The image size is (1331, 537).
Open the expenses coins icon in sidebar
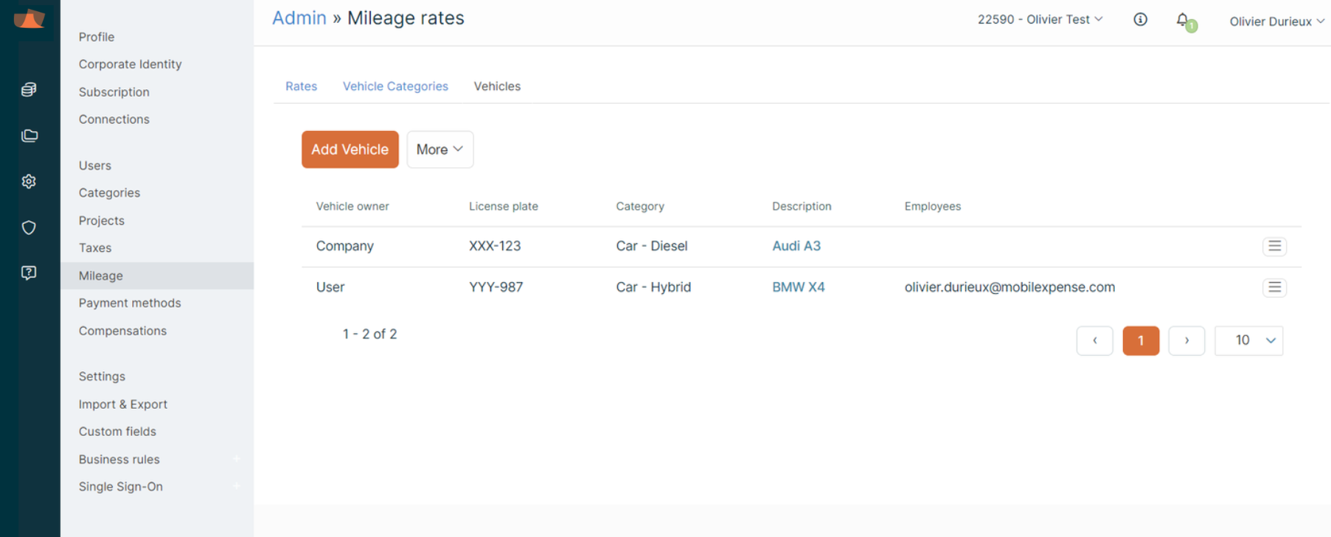click(29, 90)
